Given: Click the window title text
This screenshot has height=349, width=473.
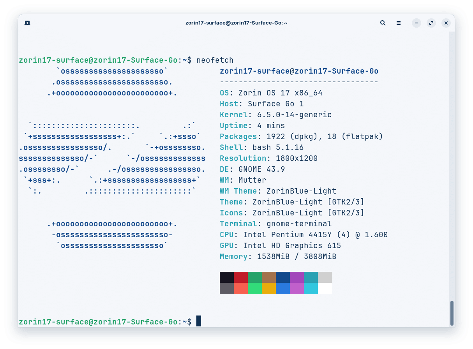Looking at the screenshot, I should (x=236, y=23).
